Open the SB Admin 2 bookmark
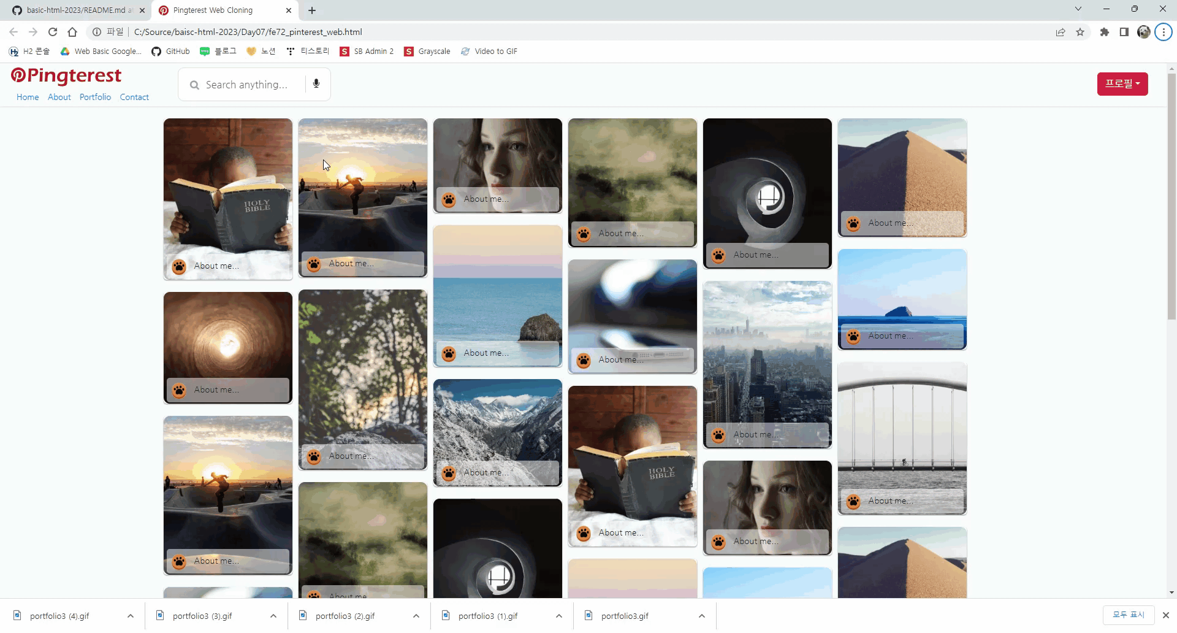The image size is (1177, 633). coord(367,52)
